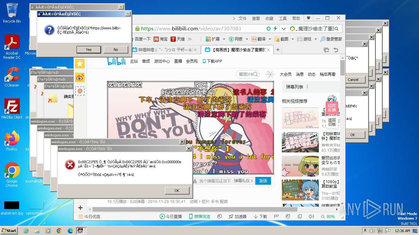
Task: Click the sidebar add plus icon
Action: click(x=80, y=208)
